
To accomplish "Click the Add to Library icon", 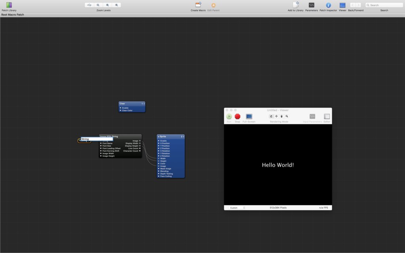I will click(x=296, y=5).
